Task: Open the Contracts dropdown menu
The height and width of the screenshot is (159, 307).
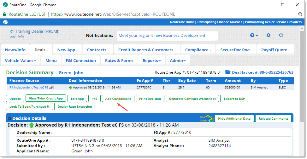Action: 98,50
